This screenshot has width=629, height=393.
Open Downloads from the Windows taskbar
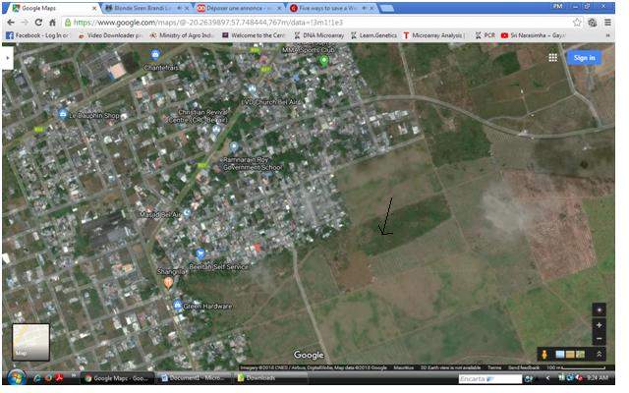tap(260, 378)
